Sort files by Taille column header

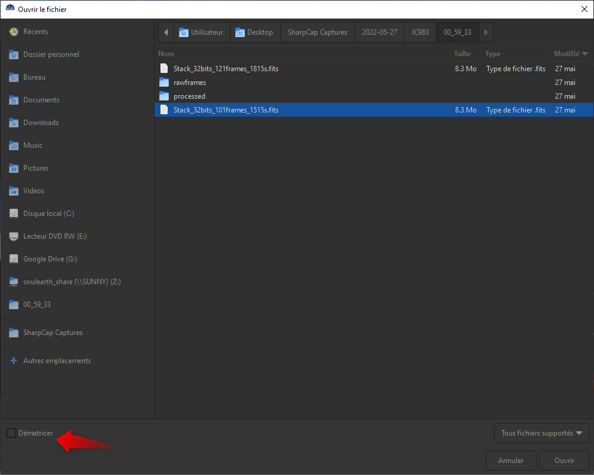(x=462, y=54)
